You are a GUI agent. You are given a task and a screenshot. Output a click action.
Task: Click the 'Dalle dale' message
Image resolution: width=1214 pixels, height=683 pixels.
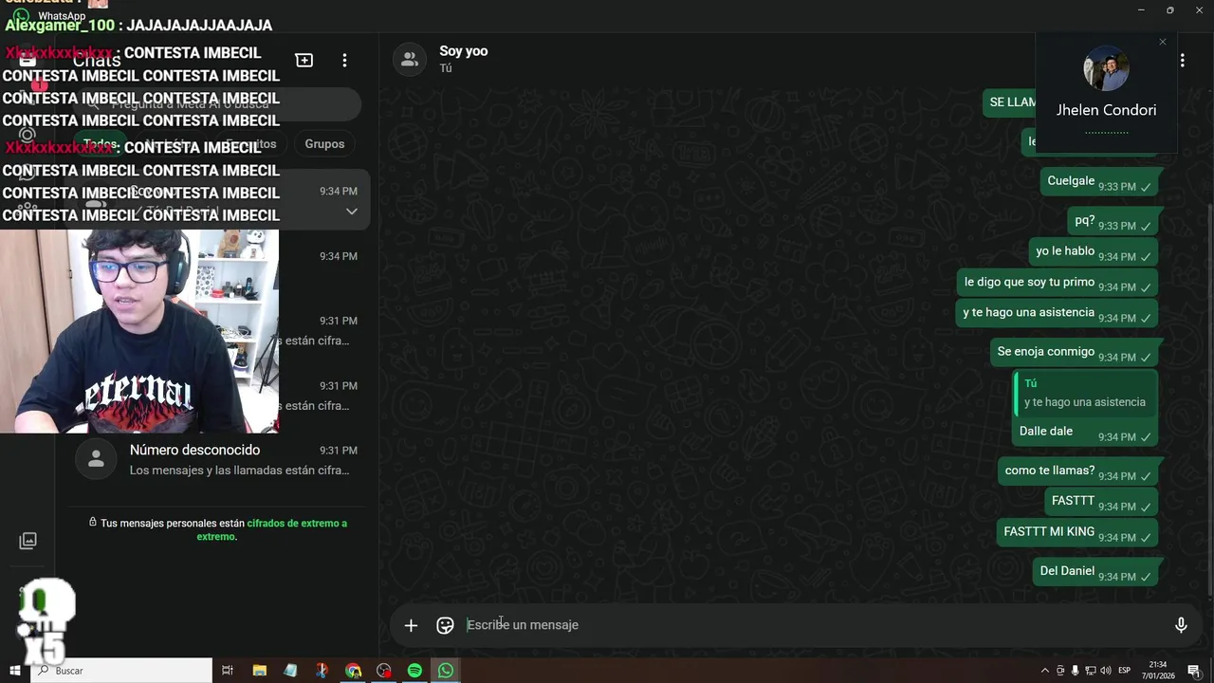1046,432
